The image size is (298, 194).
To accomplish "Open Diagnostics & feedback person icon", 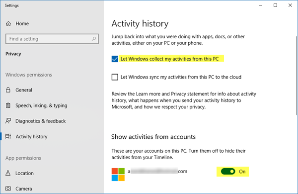I will (x=8, y=121).
